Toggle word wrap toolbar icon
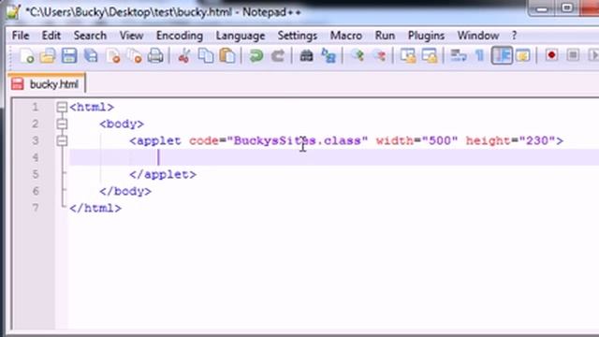This screenshot has height=337, width=599. 458,56
